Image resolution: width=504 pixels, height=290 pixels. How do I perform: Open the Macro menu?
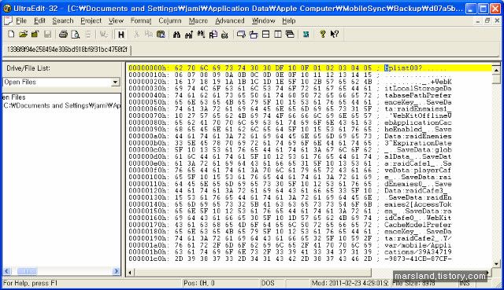[x=198, y=21]
